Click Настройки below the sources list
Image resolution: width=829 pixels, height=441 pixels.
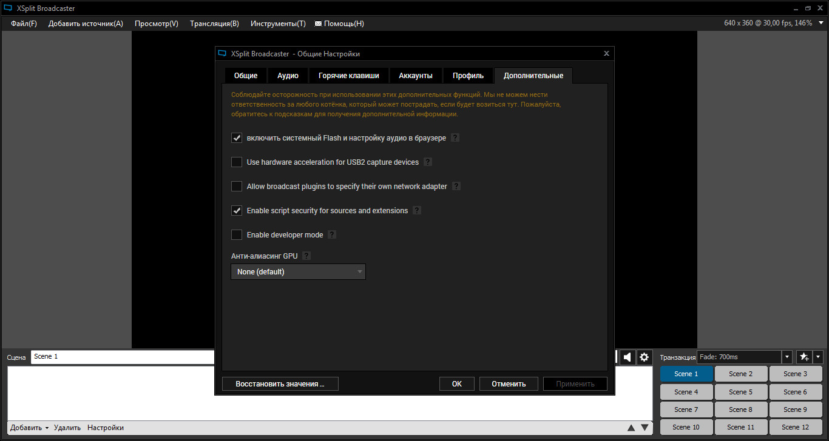(x=106, y=428)
